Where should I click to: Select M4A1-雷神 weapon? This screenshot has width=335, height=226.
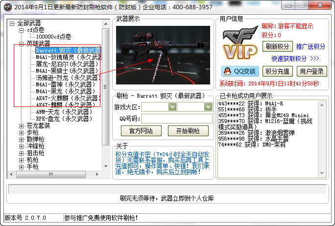[65, 84]
